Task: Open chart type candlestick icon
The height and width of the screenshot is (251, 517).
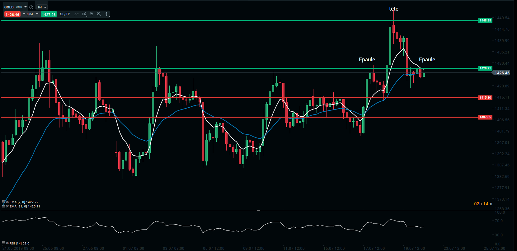Action: 84,14
